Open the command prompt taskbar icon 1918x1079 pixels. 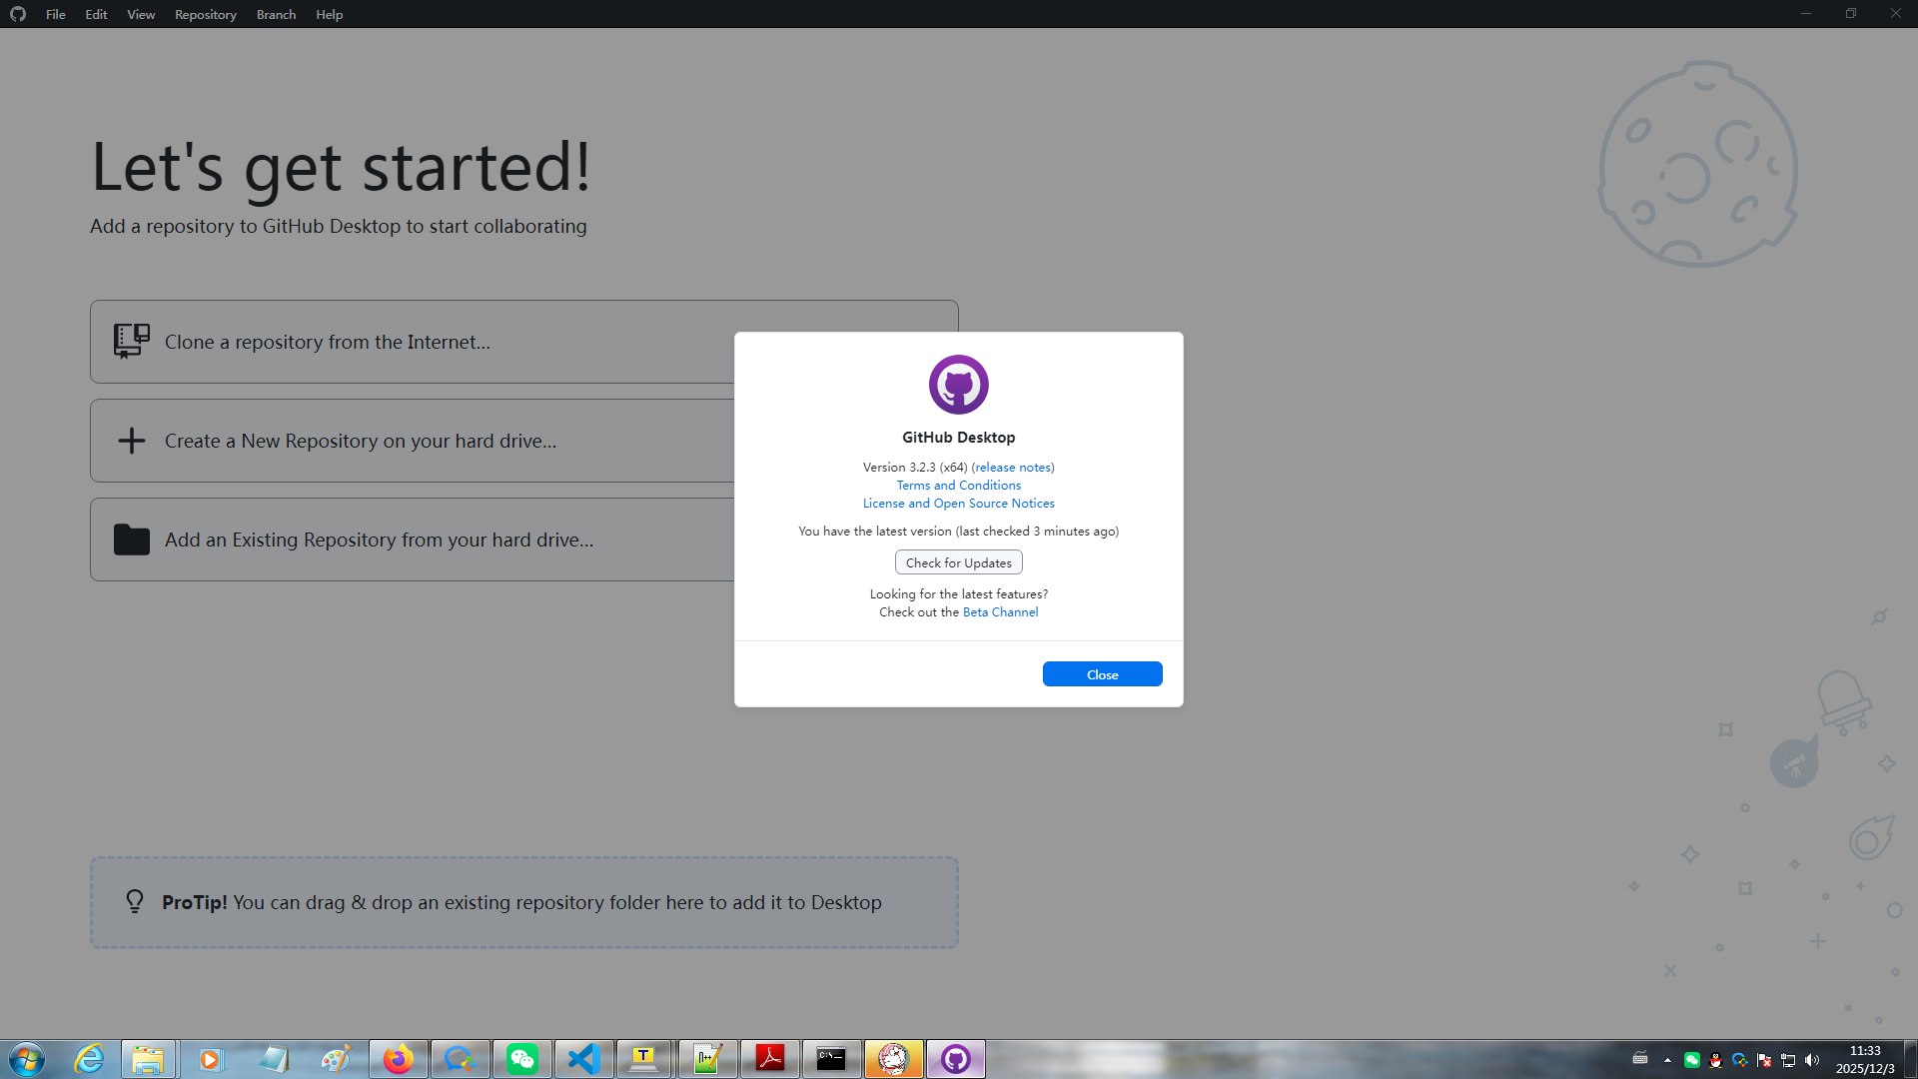click(831, 1059)
